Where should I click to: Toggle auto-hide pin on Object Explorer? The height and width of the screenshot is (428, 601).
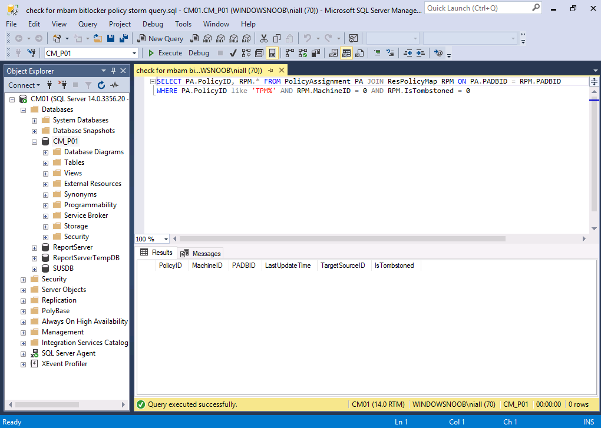[x=113, y=71]
